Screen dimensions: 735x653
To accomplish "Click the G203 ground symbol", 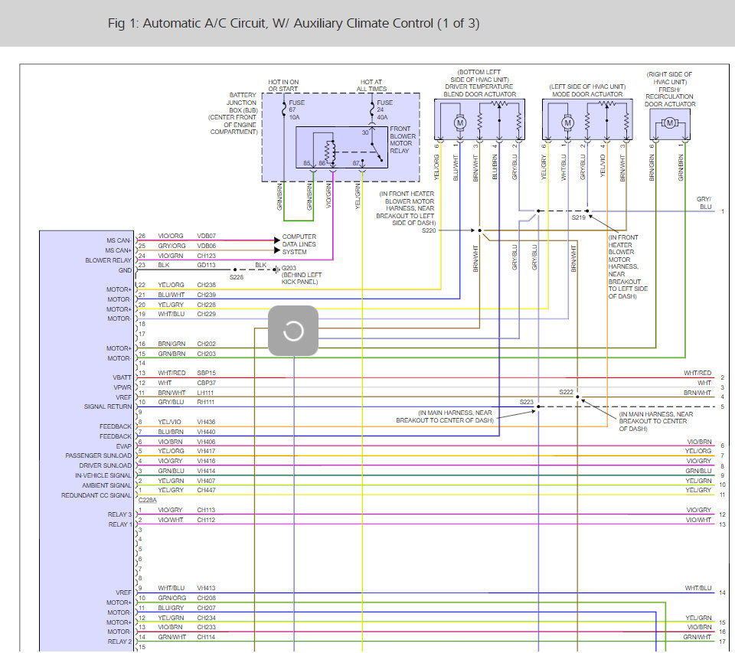I will click(x=277, y=269).
